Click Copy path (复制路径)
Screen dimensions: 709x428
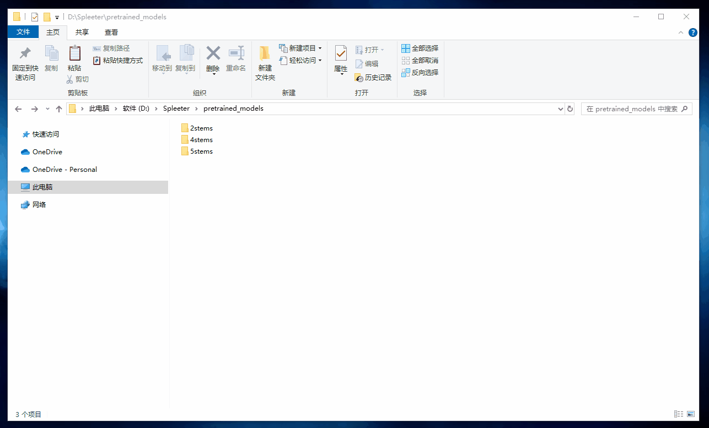pyautogui.click(x=111, y=48)
